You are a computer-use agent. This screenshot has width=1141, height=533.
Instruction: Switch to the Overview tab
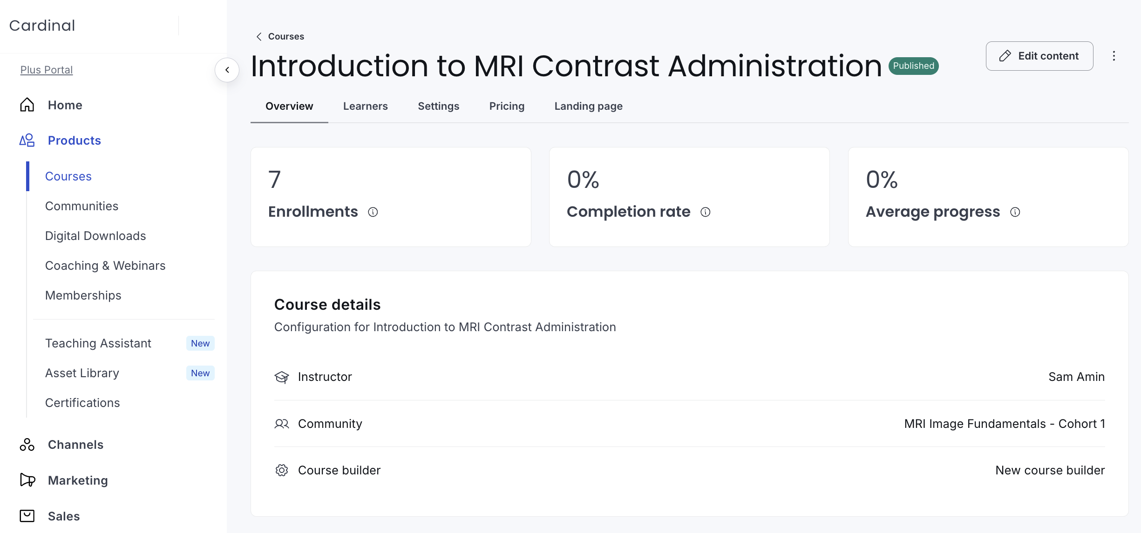pos(289,106)
